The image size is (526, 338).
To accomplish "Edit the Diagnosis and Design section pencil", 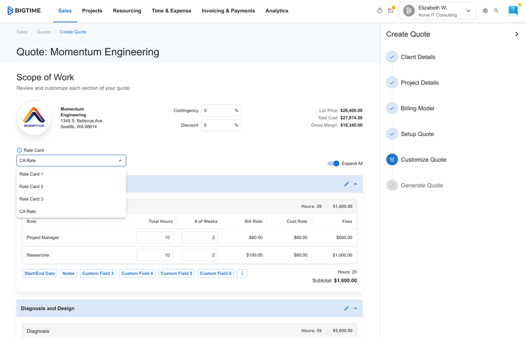I will [346, 308].
